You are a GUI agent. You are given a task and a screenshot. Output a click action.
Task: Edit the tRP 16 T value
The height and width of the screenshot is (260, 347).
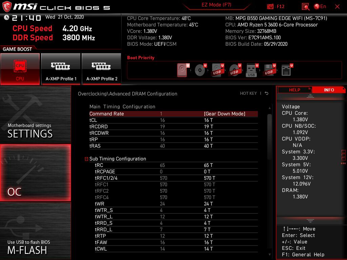[x=208, y=139]
